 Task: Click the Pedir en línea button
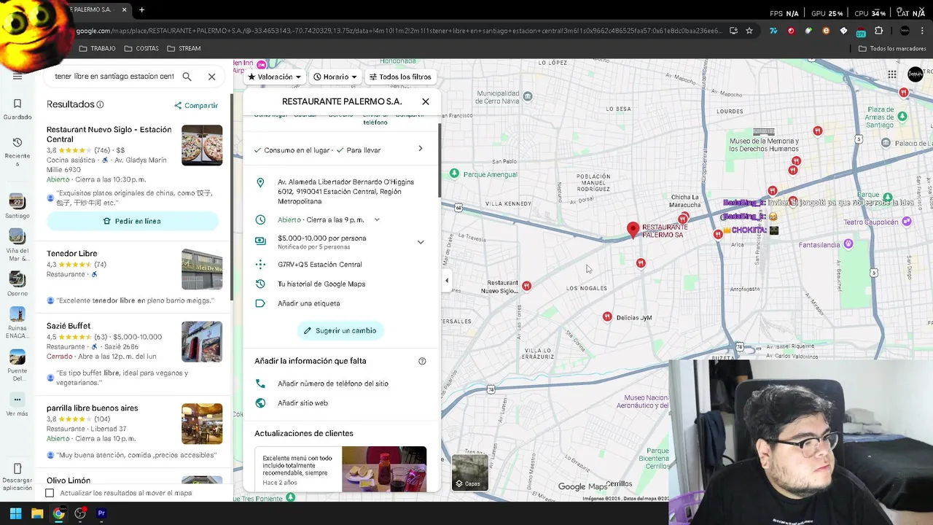pyautogui.click(x=132, y=221)
